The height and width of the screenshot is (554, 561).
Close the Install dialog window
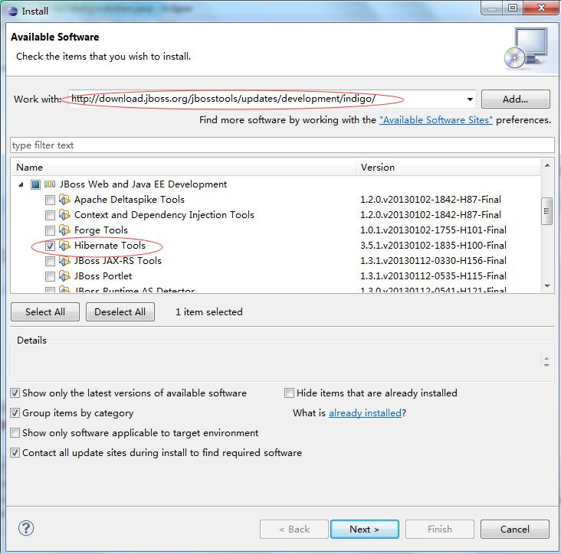click(541, 8)
